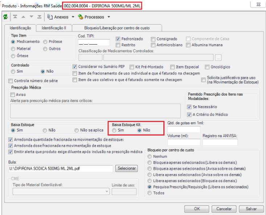Toggle Emitir alerta produto exige diluente
266x215 pixels.
coord(11,152)
